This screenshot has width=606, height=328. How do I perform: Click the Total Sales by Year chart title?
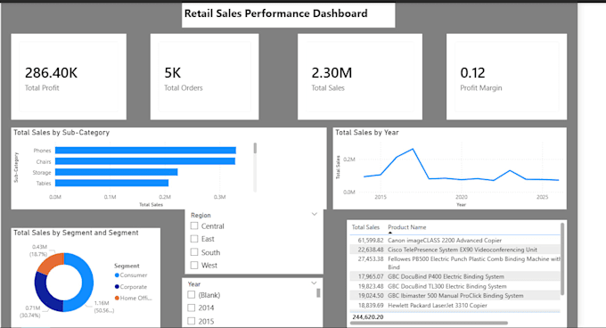coord(367,133)
